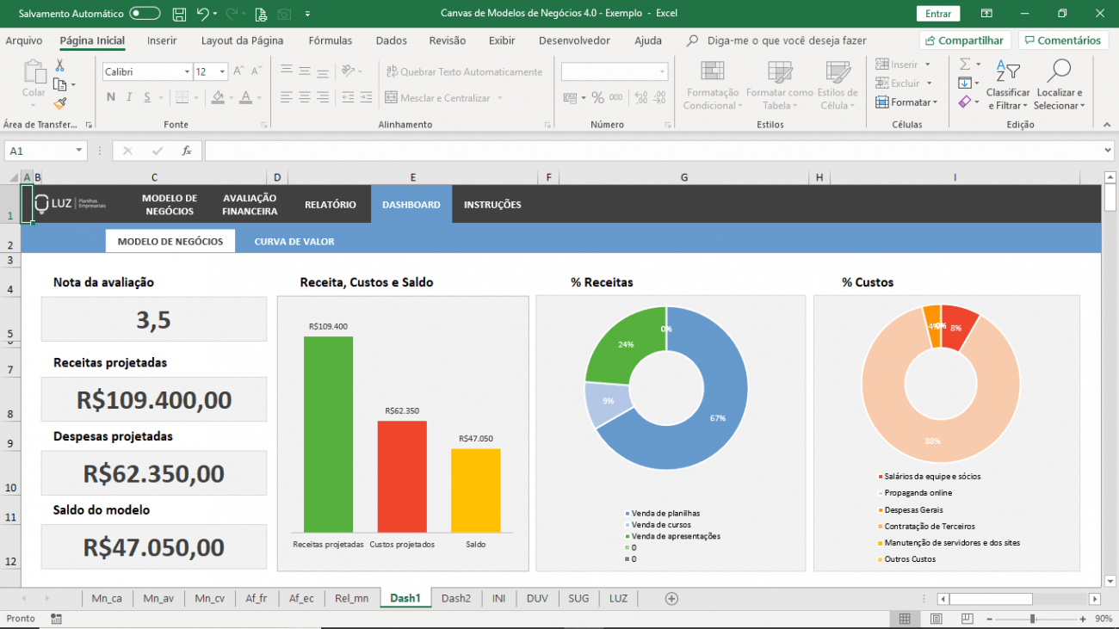This screenshot has height=629, width=1119.
Task: Toggle bold formatting with N button
Action: [x=109, y=98]
